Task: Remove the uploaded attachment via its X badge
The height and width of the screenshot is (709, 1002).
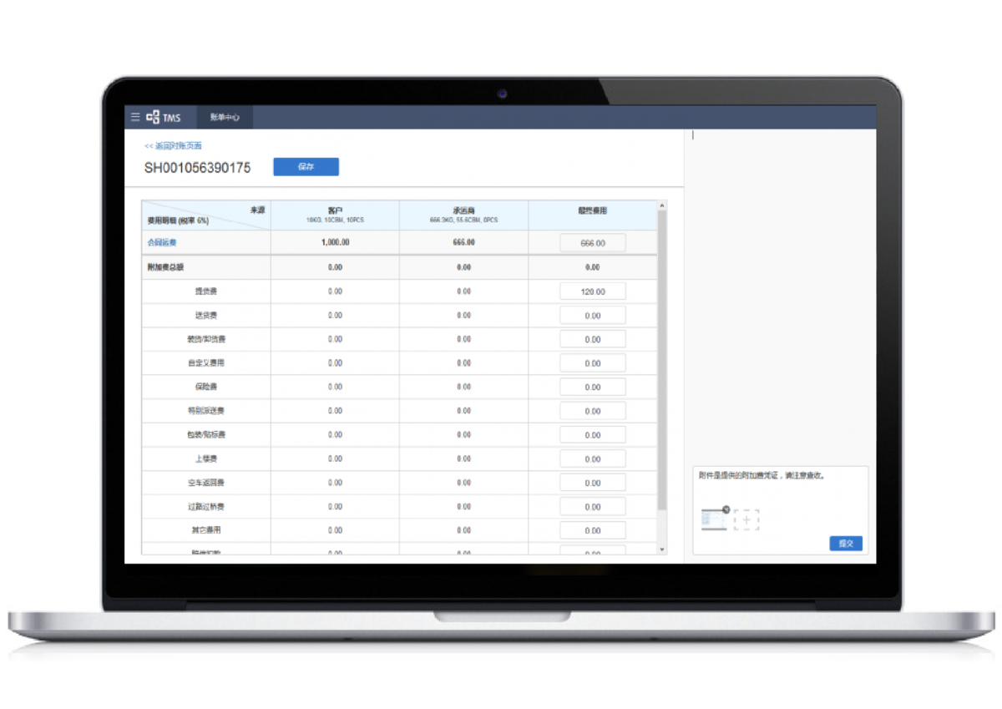Action: (726, 509)
